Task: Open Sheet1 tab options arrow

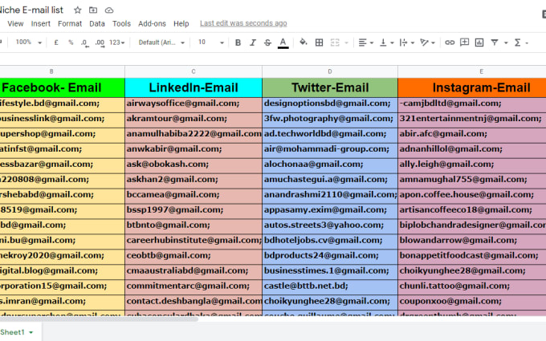Action: click(x=31, y=332)
